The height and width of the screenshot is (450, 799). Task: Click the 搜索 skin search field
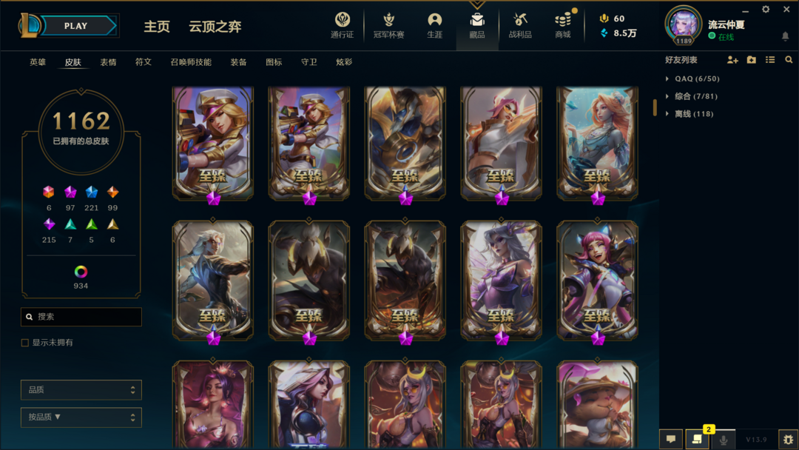[x=81, y=317]
